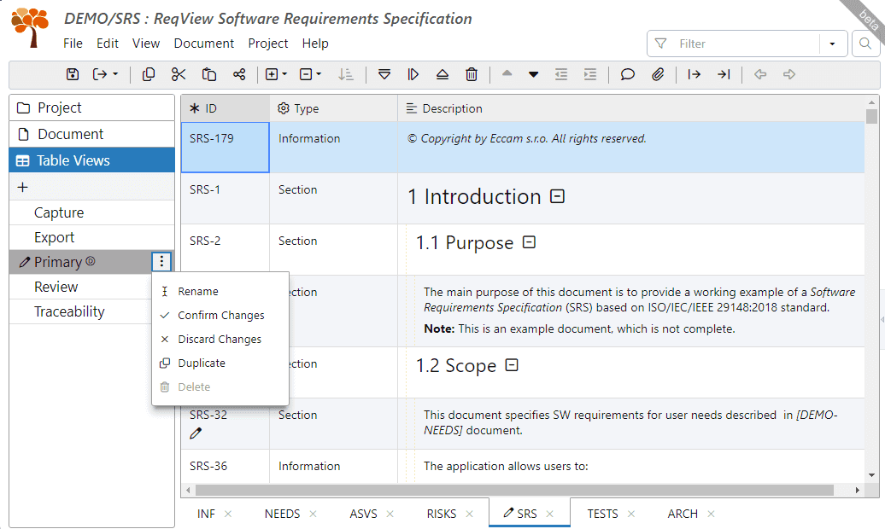Click the Outdent icon in toolbar

pyautogui.click(x=561, y=74)
